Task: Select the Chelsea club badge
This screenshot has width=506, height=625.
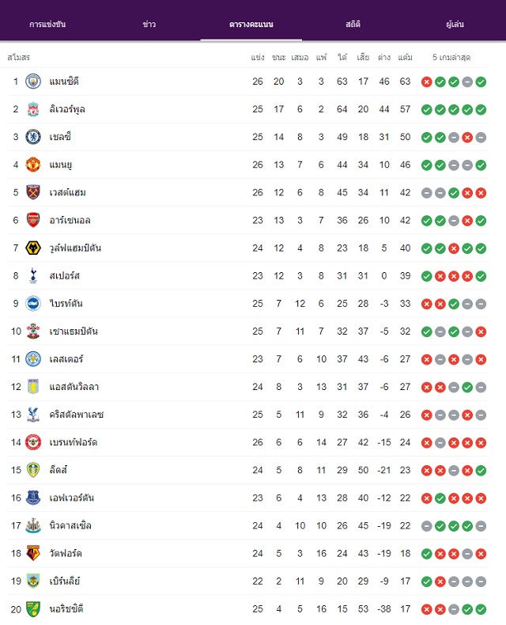Action: [33, 137]
